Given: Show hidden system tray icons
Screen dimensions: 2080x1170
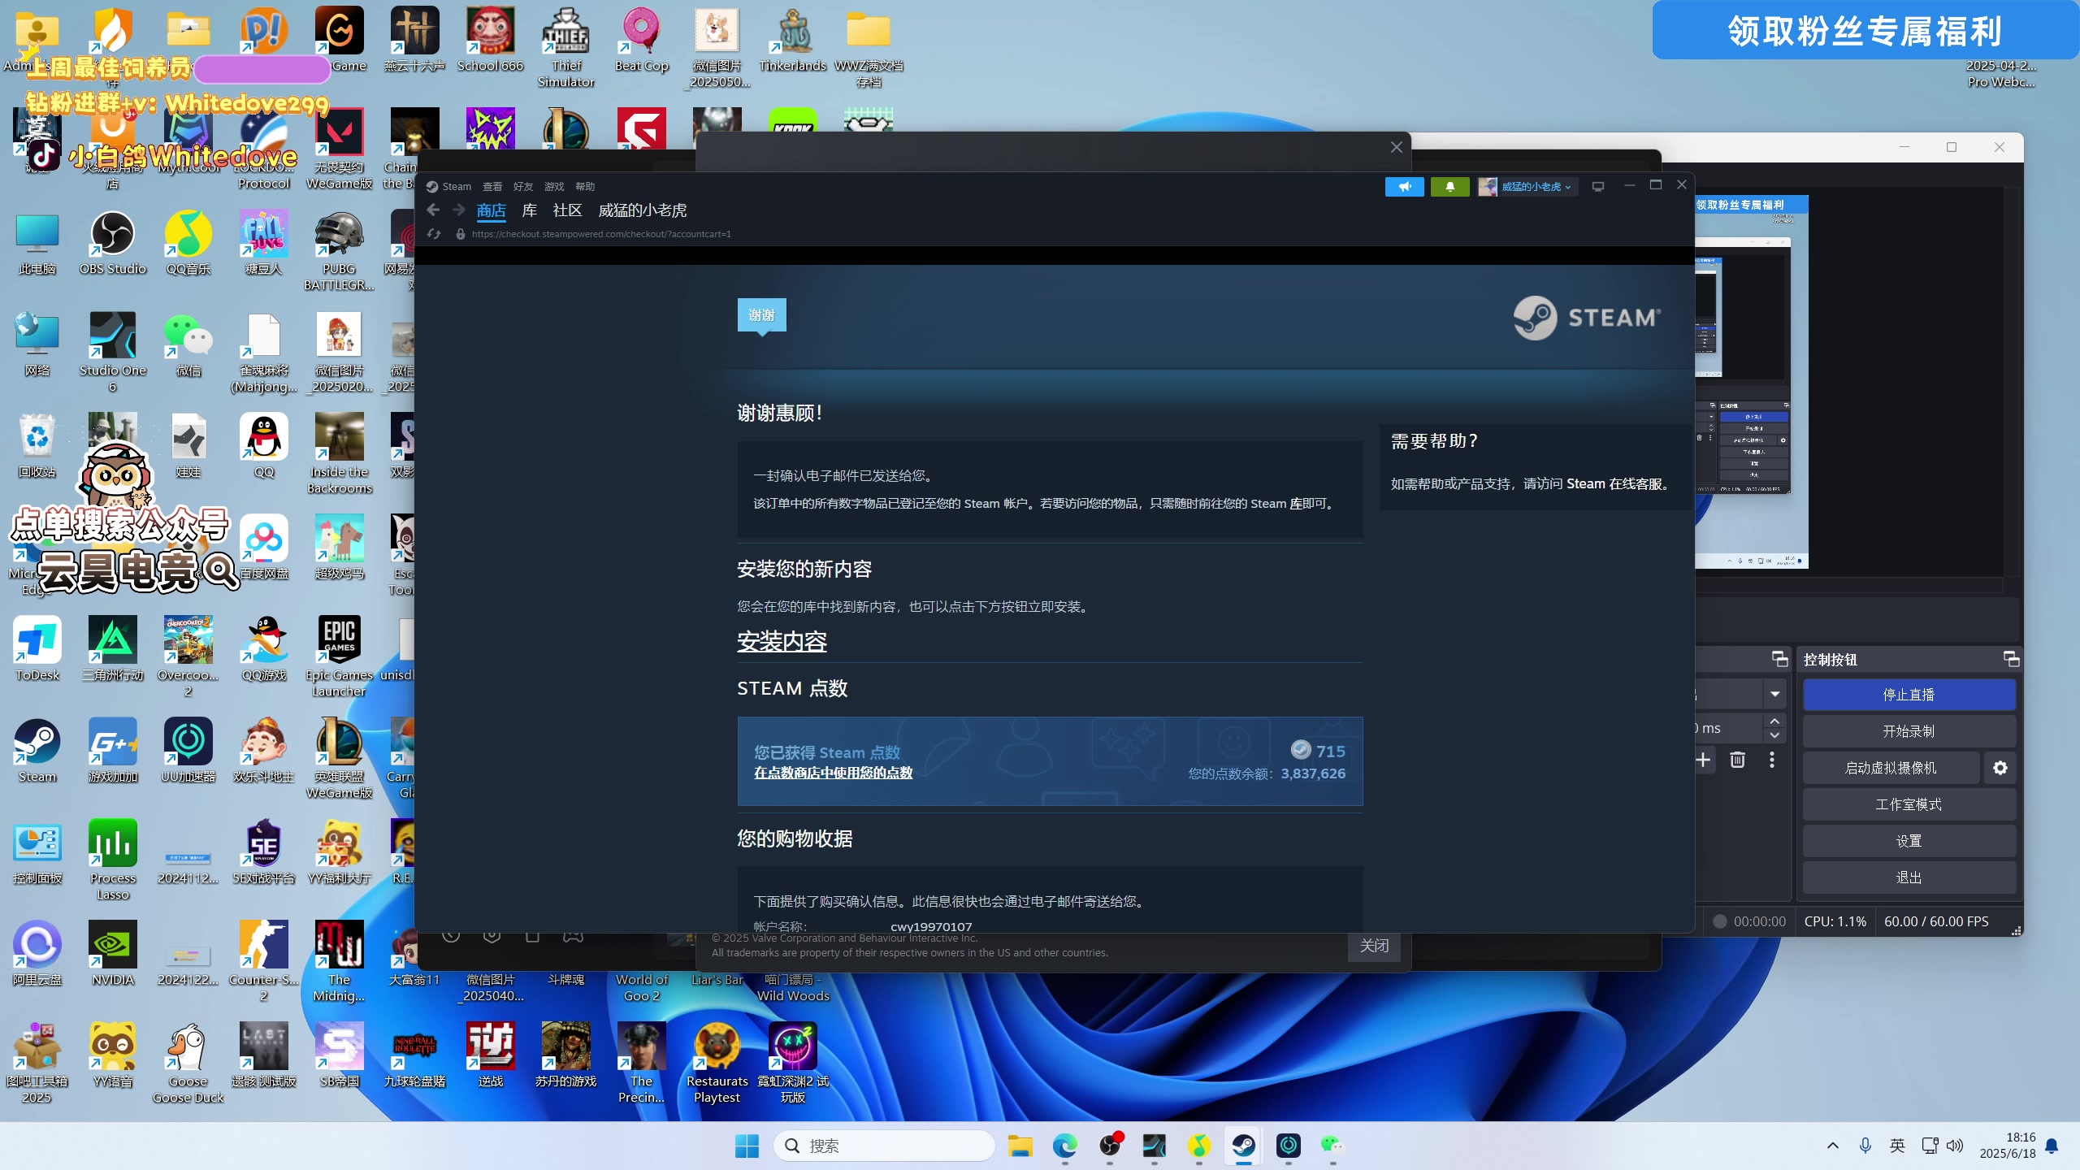Looking at the screenshot, I should pyautogui.click(x=1832, y=1146).
